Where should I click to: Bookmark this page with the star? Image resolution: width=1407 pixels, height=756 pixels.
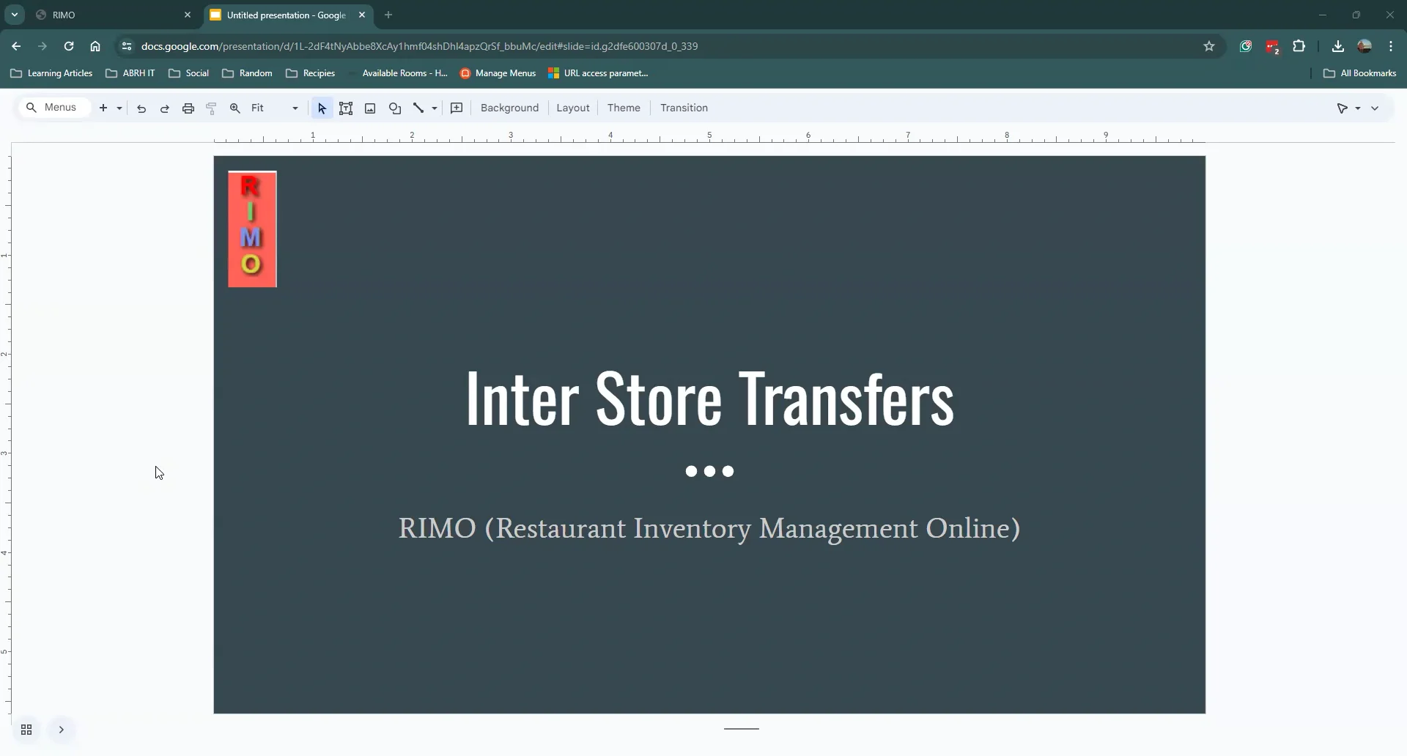pos(1209,45)
